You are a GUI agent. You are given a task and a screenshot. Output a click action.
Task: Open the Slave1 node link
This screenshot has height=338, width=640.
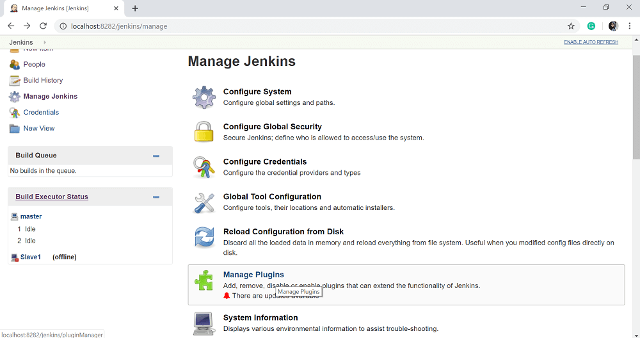[31, 257]
